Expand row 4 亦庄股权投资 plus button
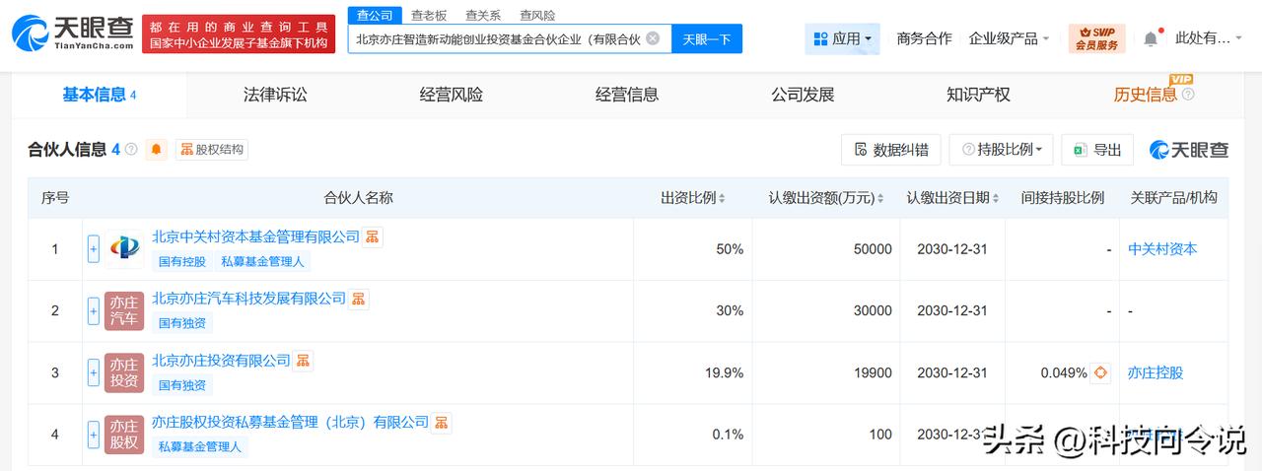The image size is (1262, 471). tap(94, 434)
